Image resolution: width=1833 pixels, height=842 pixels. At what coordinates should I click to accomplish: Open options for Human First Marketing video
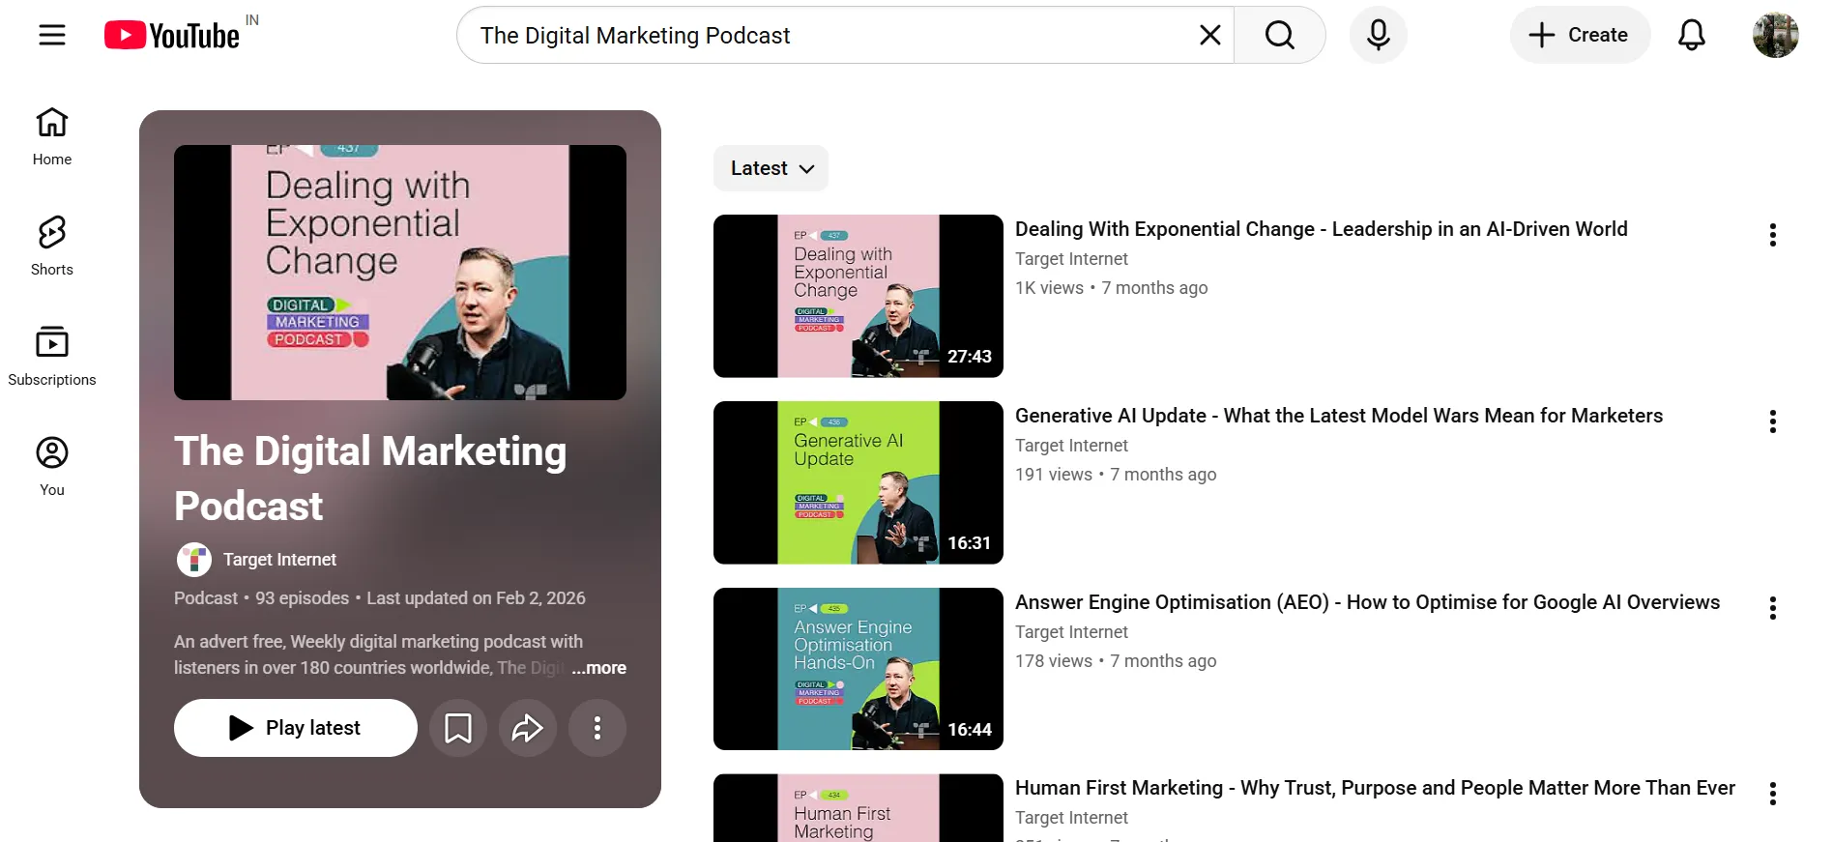click(1772, 794)
